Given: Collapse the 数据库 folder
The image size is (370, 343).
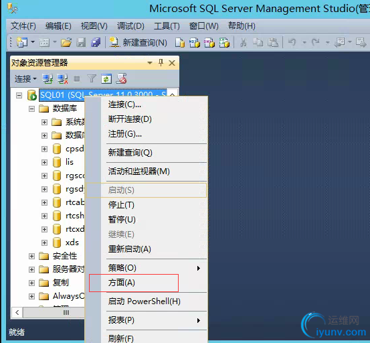Looking at the screenshot, I should pos(31,109).
